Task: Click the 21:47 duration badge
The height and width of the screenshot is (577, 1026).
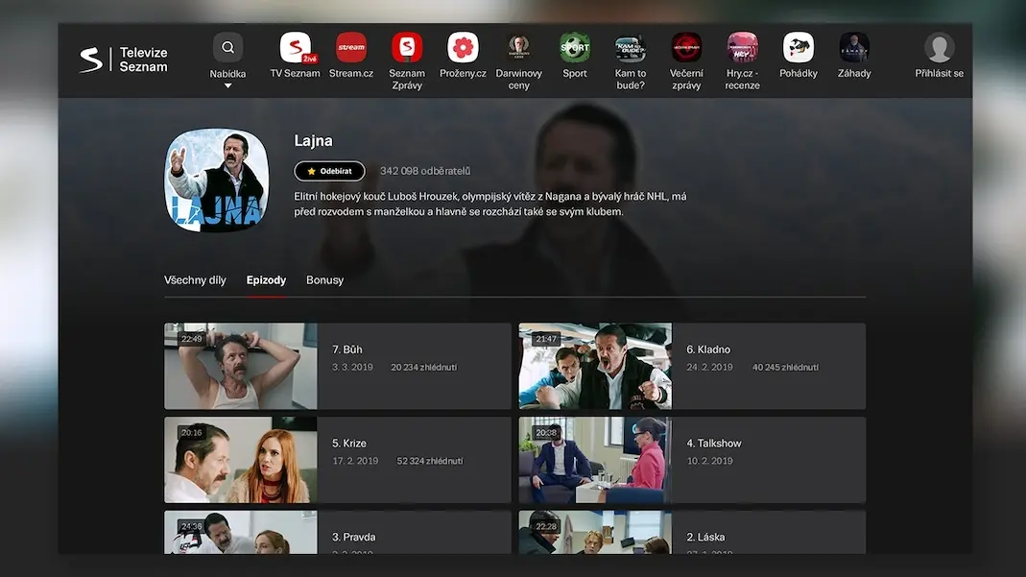Action: coord(546,339)
